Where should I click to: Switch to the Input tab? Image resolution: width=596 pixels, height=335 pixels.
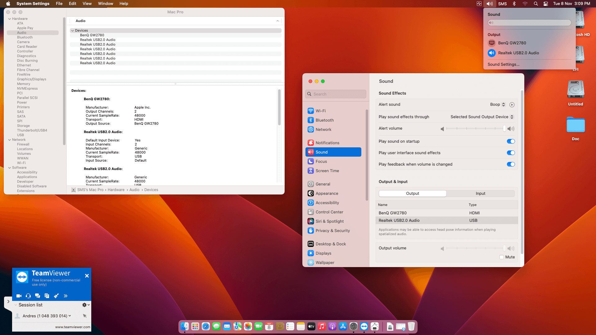(x=480, y=194)
